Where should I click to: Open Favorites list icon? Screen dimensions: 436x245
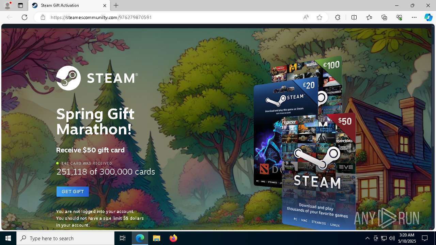click(x=369, y=17)
